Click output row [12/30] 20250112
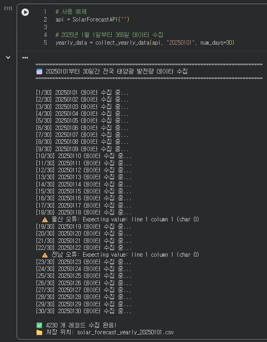Screen dimensions: 267x342 84,170
